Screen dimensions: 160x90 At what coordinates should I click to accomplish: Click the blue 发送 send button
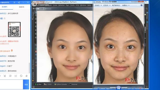[26, 84]
